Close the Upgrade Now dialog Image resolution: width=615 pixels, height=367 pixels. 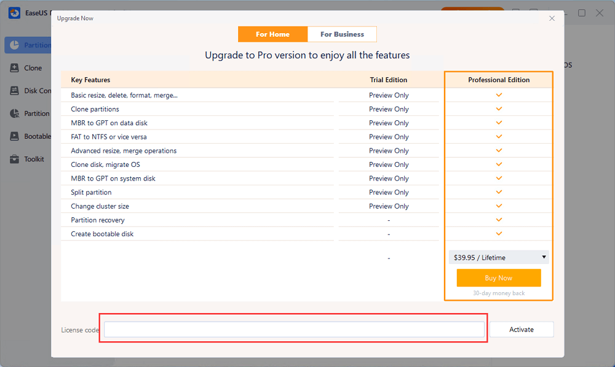point(552,18)
